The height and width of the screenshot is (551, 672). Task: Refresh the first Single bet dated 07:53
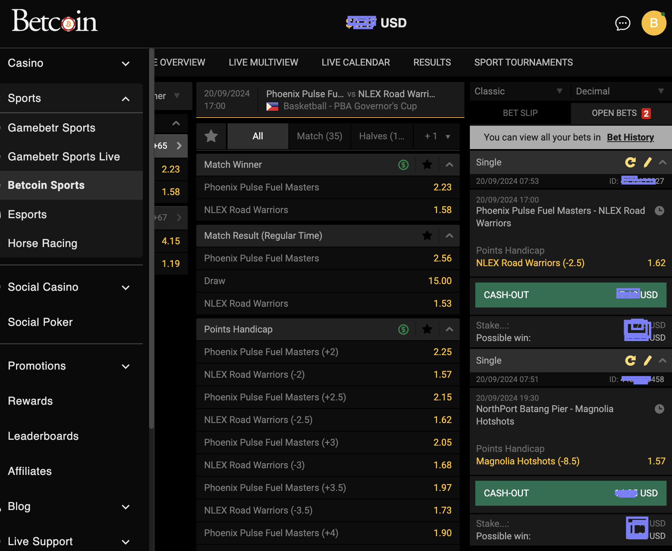click(630, 162)
